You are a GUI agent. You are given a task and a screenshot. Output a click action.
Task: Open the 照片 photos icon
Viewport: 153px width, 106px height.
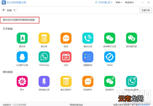pyautogui.click(x=22, y=81)
